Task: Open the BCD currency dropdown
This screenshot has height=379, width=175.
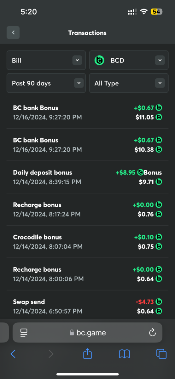Action: pos(129,60)
